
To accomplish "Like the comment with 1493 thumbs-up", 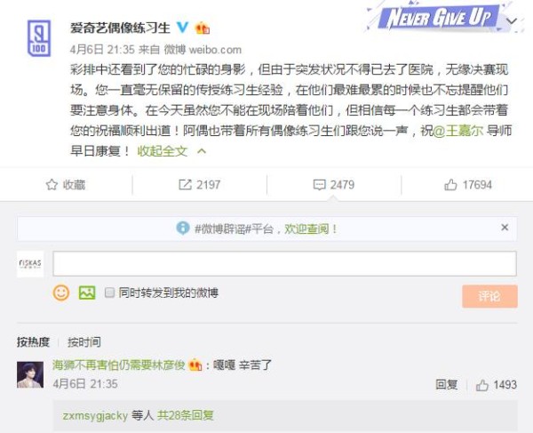I will click(x=482, y=385).
